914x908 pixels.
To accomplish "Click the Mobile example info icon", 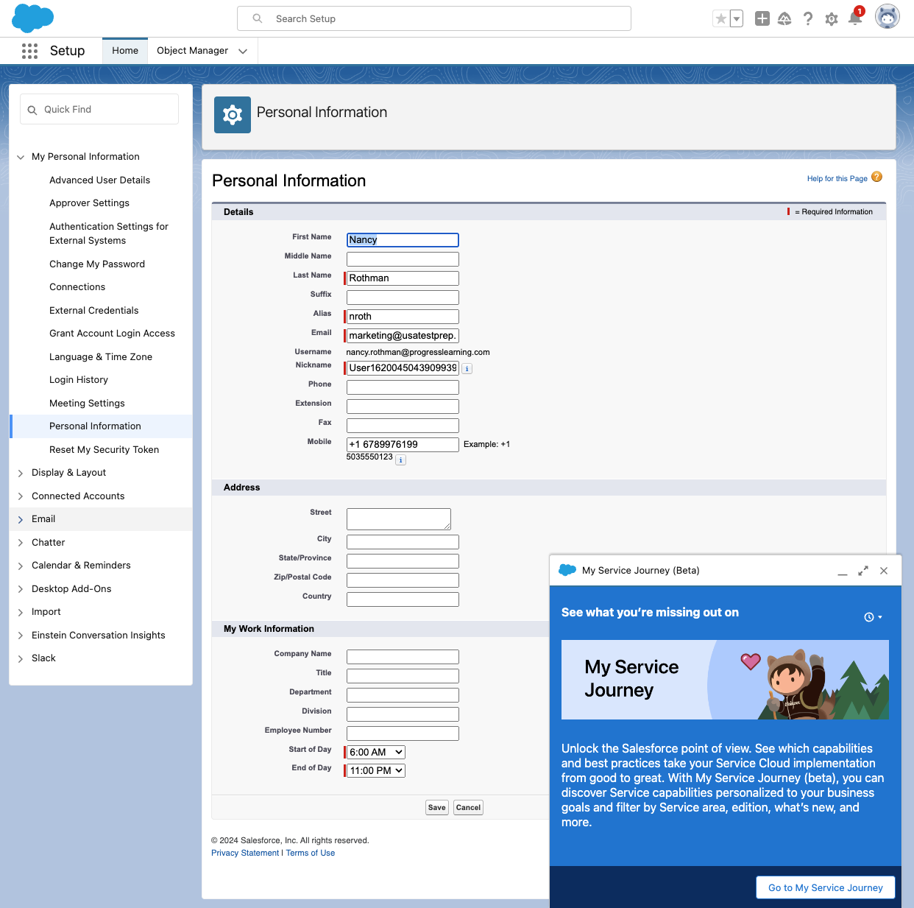I will coord(400,460).
